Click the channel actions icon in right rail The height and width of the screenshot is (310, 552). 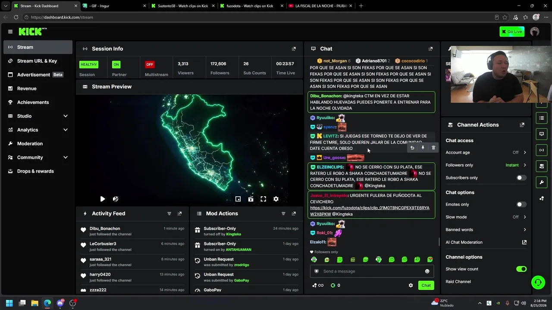(542, 166)
